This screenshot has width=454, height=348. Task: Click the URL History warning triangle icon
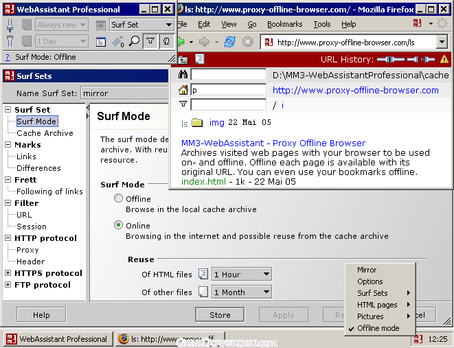pyautogui.click(x=444, y=59)
